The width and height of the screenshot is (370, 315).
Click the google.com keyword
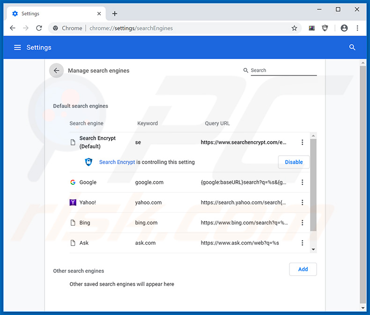[149, 182]
